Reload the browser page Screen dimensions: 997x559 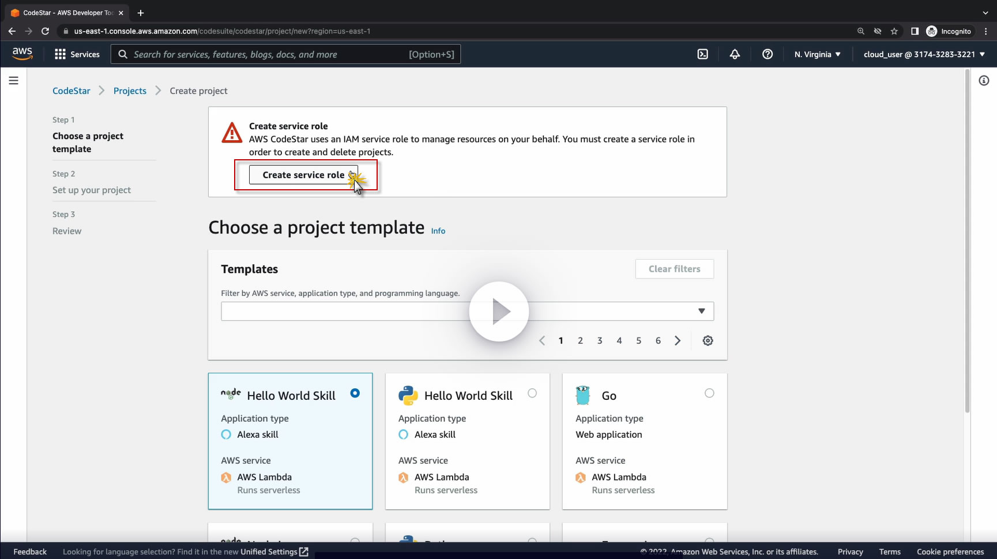45,31
